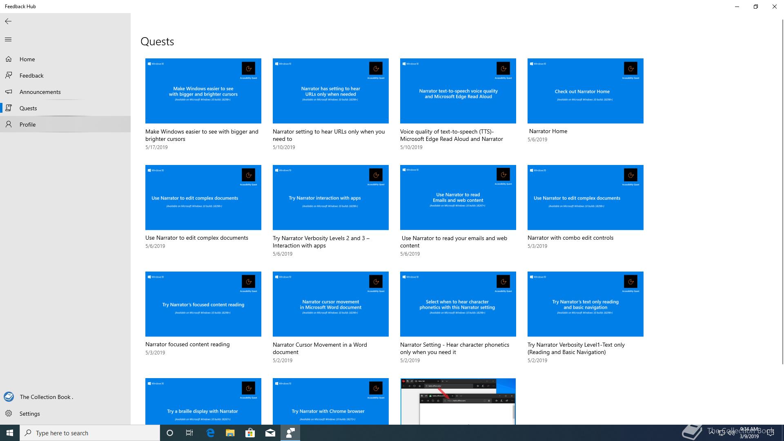Open Mail app from the taskbar
The height and width of the screenshot is (441, 784).
(x=270, y=433)
